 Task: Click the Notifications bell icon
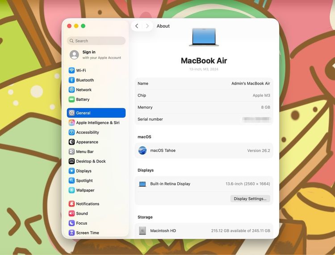point(71,204)
